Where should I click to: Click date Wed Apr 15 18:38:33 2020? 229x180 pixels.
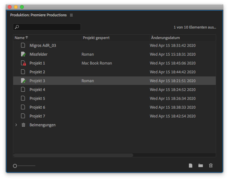[x=173, y=107]
